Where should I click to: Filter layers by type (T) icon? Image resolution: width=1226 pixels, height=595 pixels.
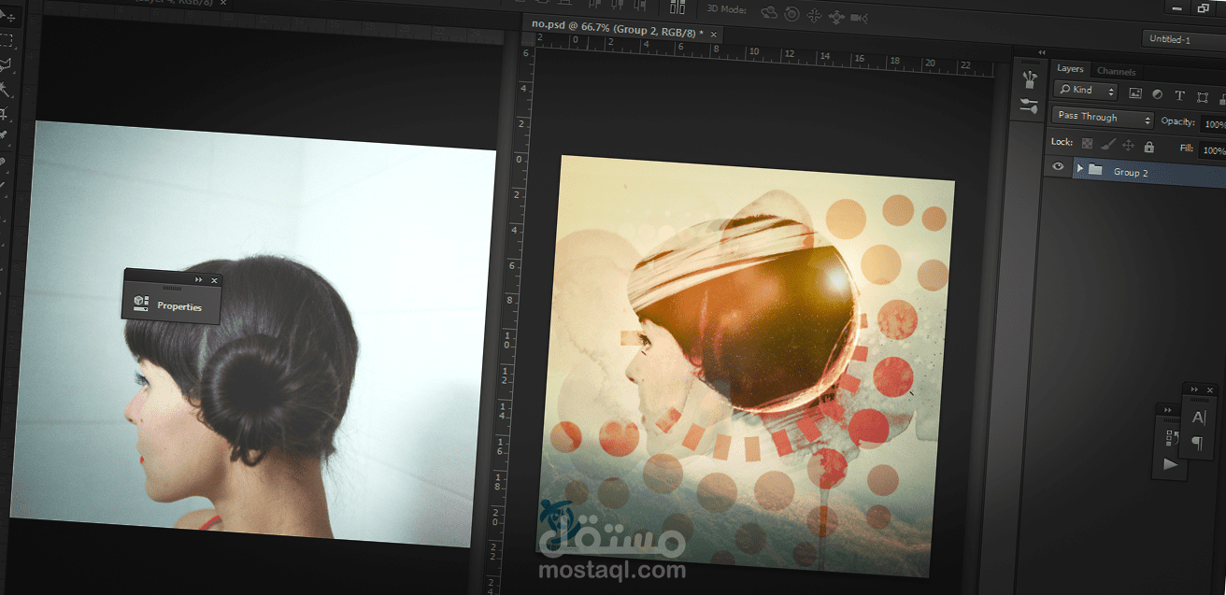coord(1179,95)
